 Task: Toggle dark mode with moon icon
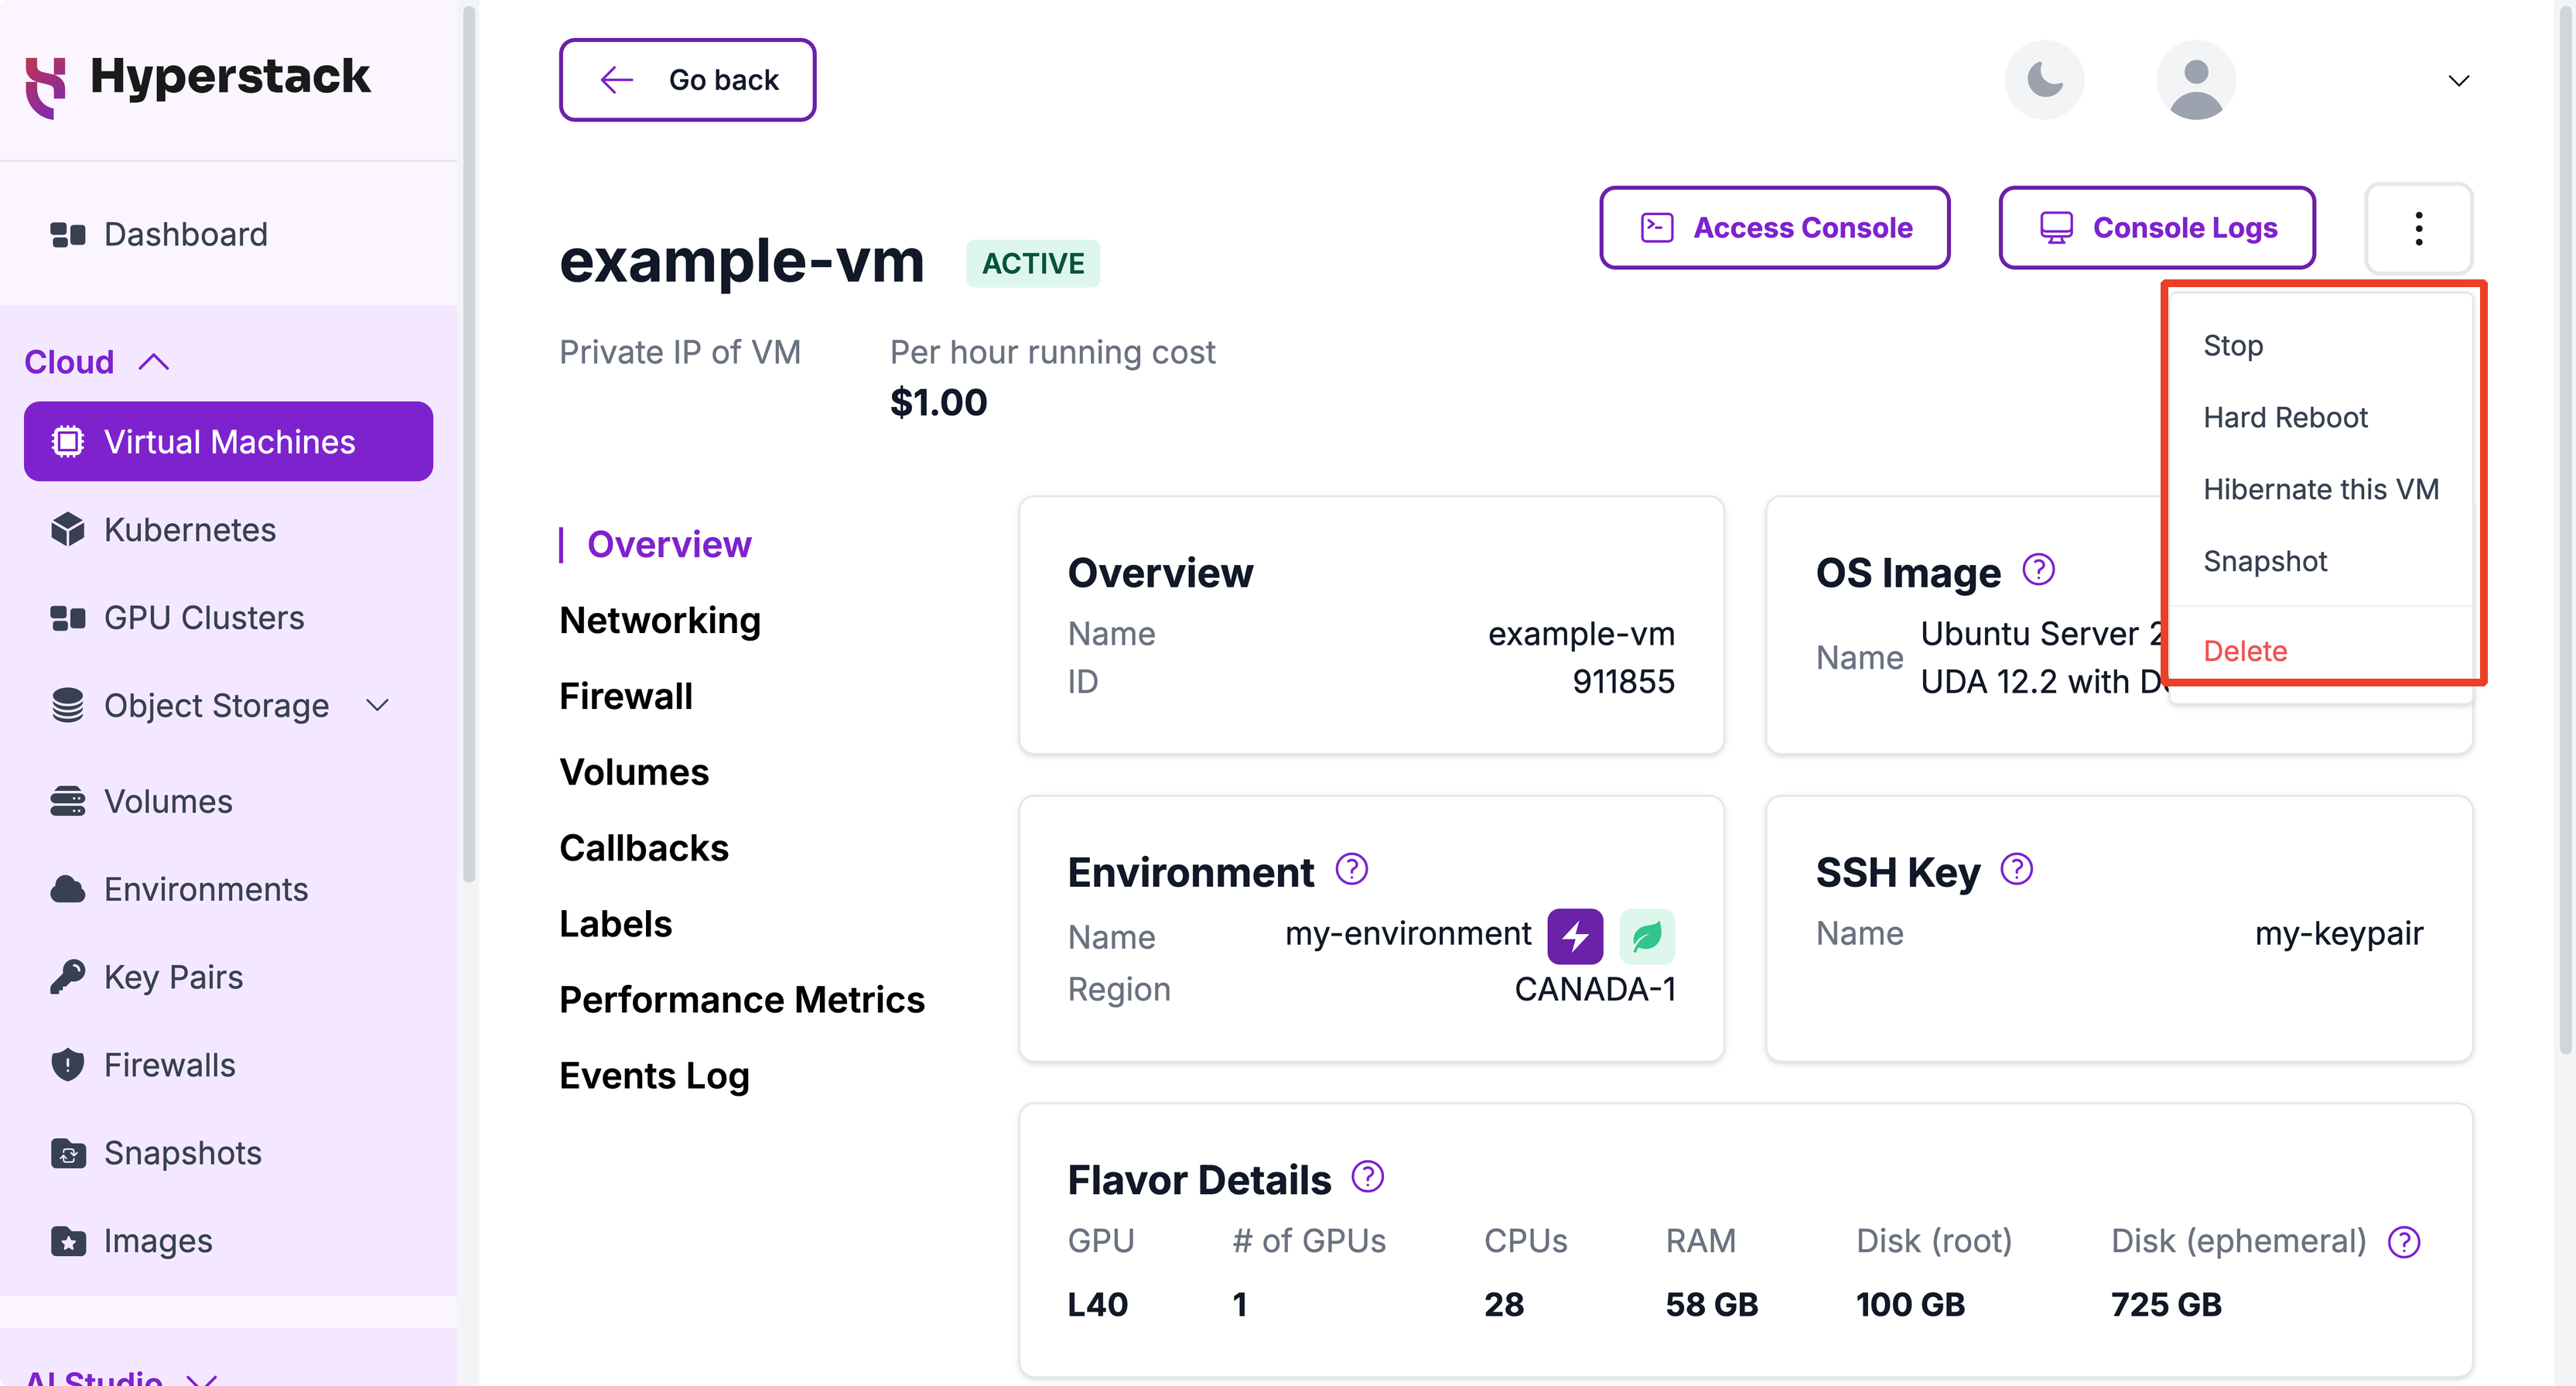click(x=2045, y=80)
